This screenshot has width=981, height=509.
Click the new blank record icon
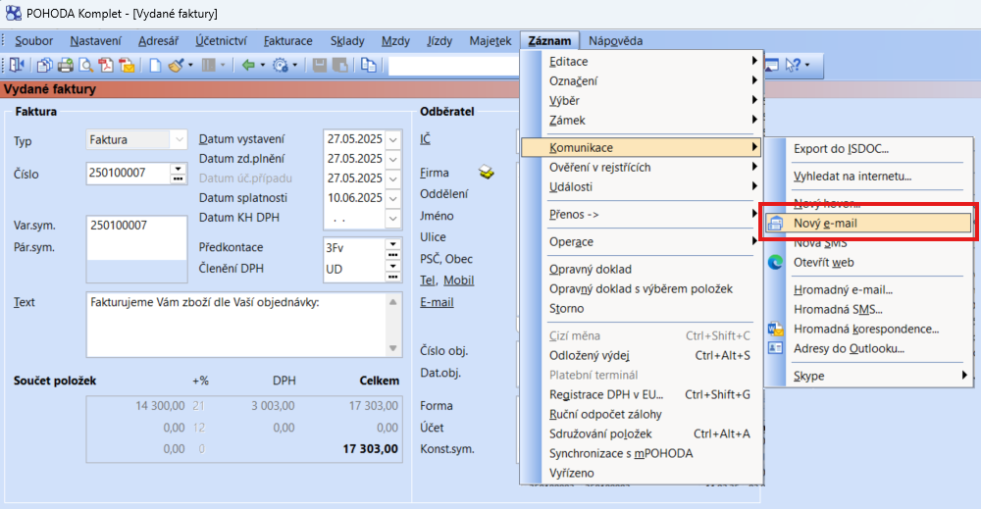(155, 66)
